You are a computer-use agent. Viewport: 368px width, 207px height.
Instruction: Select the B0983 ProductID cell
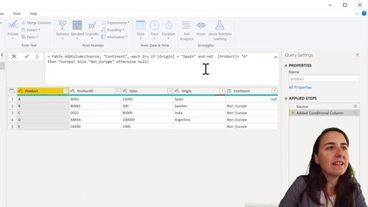click(x=95, y=106)
